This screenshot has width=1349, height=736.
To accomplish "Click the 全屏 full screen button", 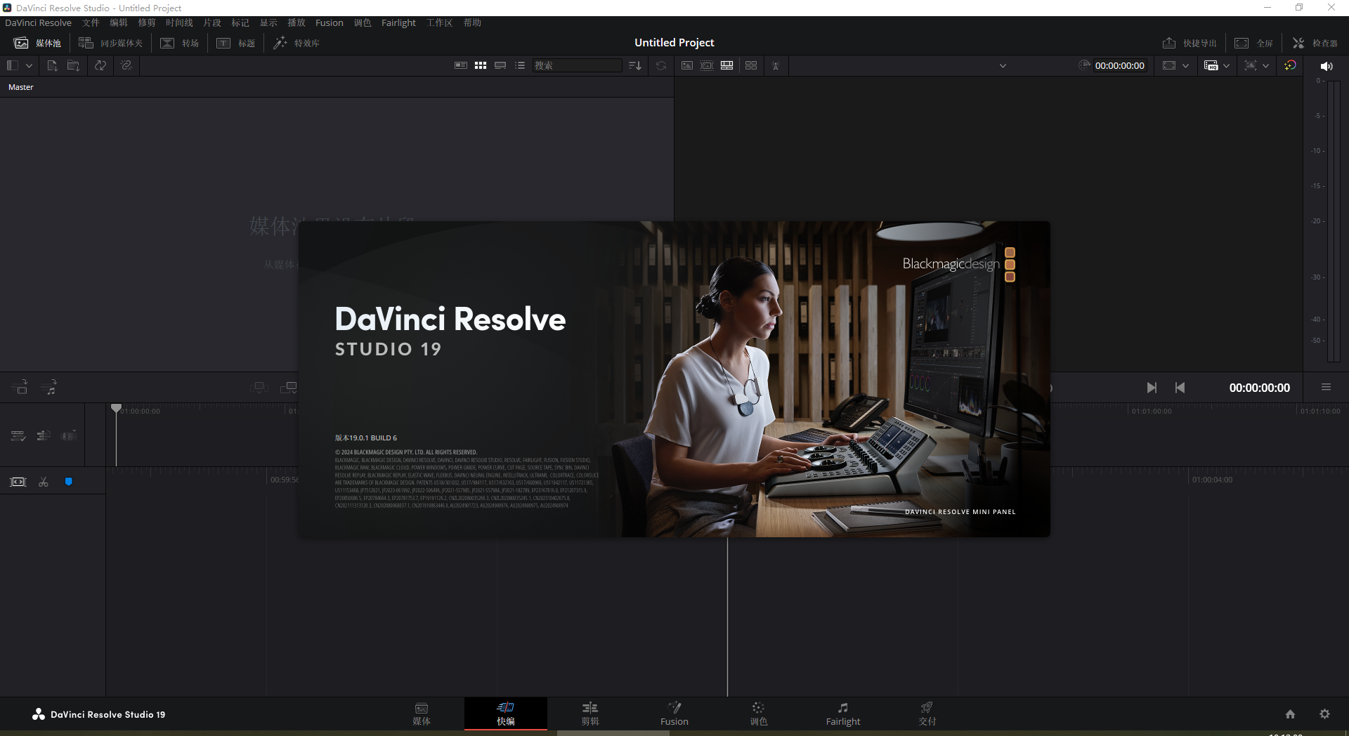I will [1254, 43].
